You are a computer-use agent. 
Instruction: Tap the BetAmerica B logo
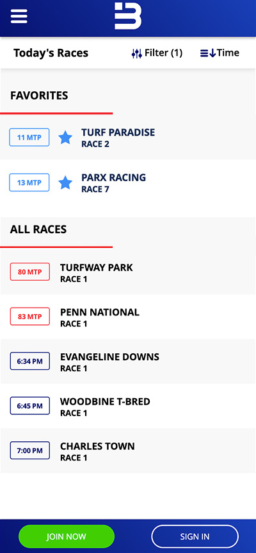click(x=128, y=15)
